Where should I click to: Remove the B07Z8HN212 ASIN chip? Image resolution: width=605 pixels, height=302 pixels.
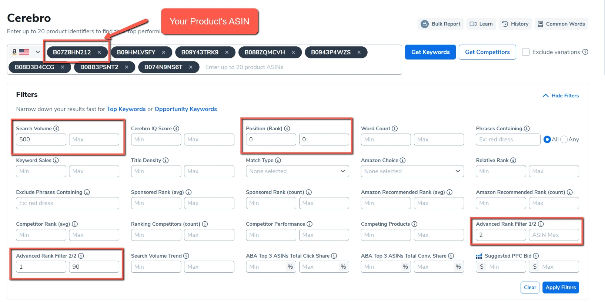click(x=99, y=53)
